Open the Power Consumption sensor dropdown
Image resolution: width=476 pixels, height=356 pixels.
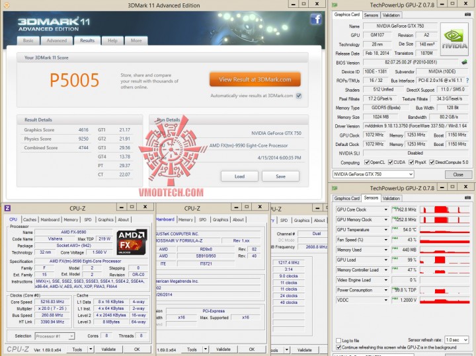point(386,290)
